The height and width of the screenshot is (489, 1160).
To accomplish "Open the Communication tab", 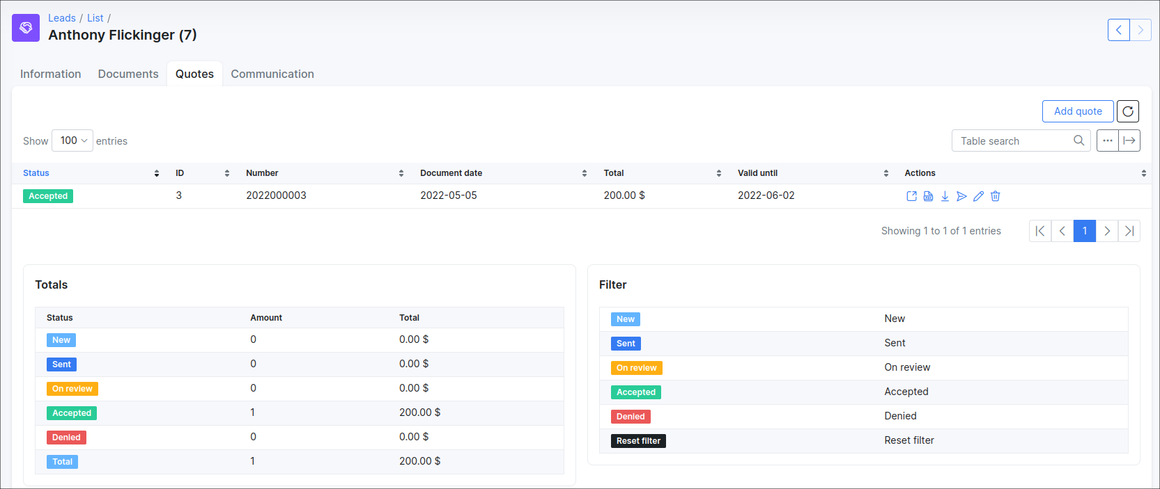I will pyautogui.click(x=272, y=74).
